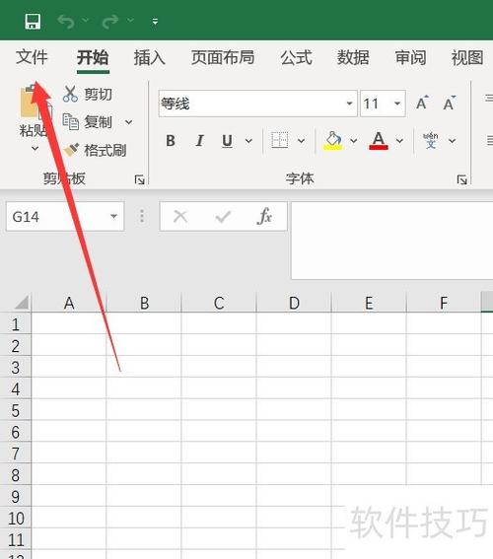Image resolution: width=493 pixels, height=559 pixels.
Task: Expand the 复制 options arrow
Action: 129,122
